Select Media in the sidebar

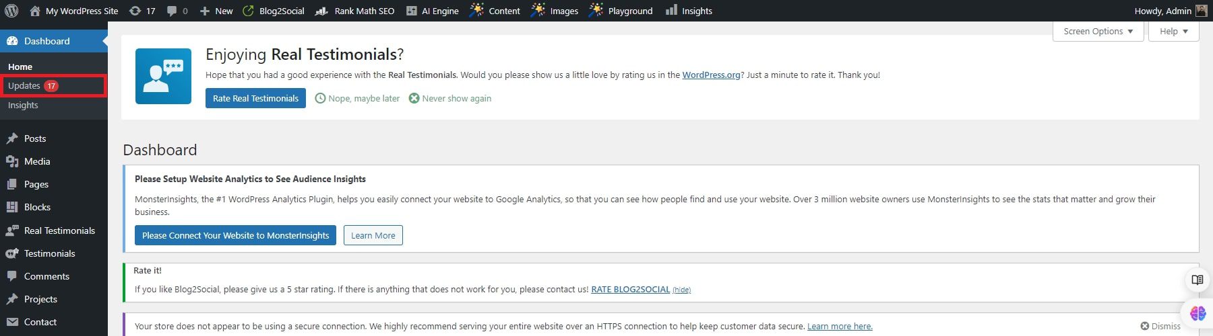click(37, 161)
